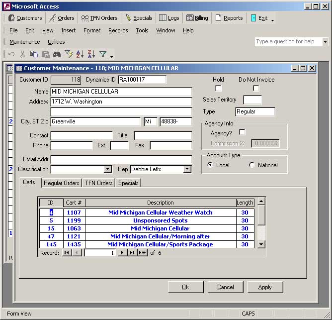Click the Microsoft Access title bar icon
Image resolution: width=332 pixels, height=320 pixels.
coord(7,6)
